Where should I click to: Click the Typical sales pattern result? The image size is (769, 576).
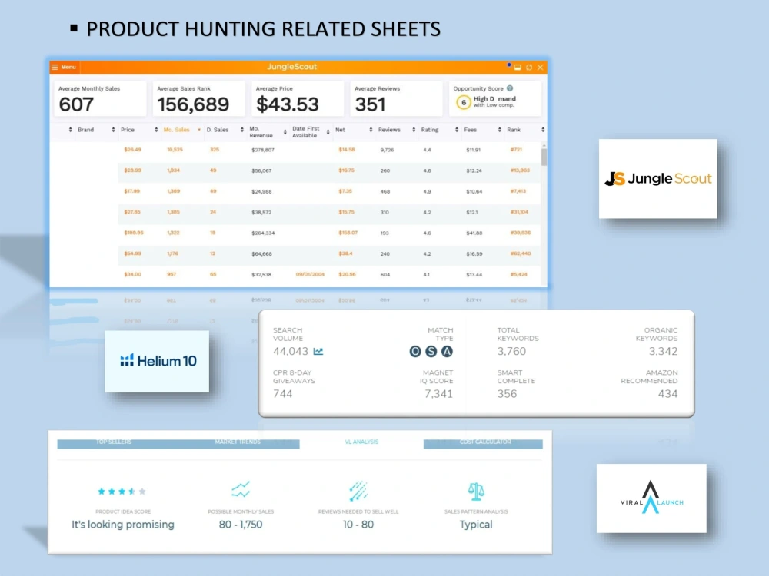pos(476,525)
